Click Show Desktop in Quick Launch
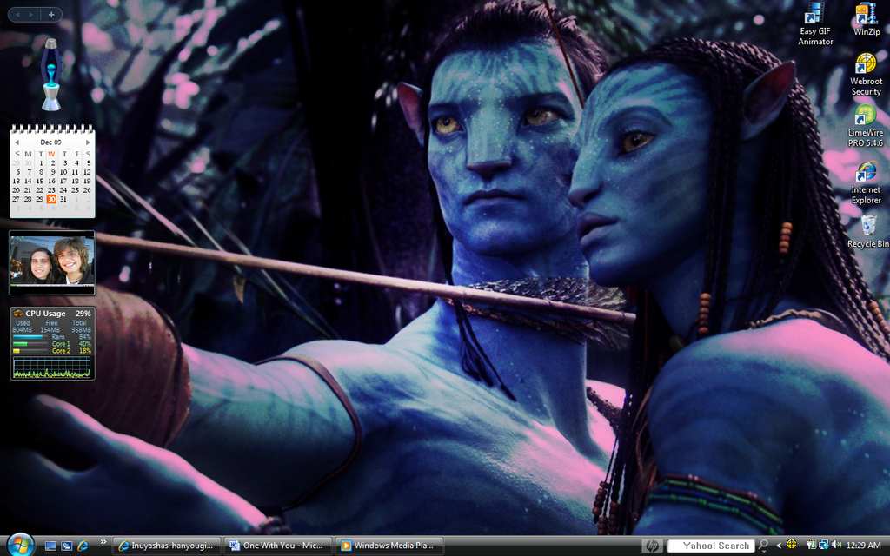The width and height of the screenshot is (890, 556). 50,546
